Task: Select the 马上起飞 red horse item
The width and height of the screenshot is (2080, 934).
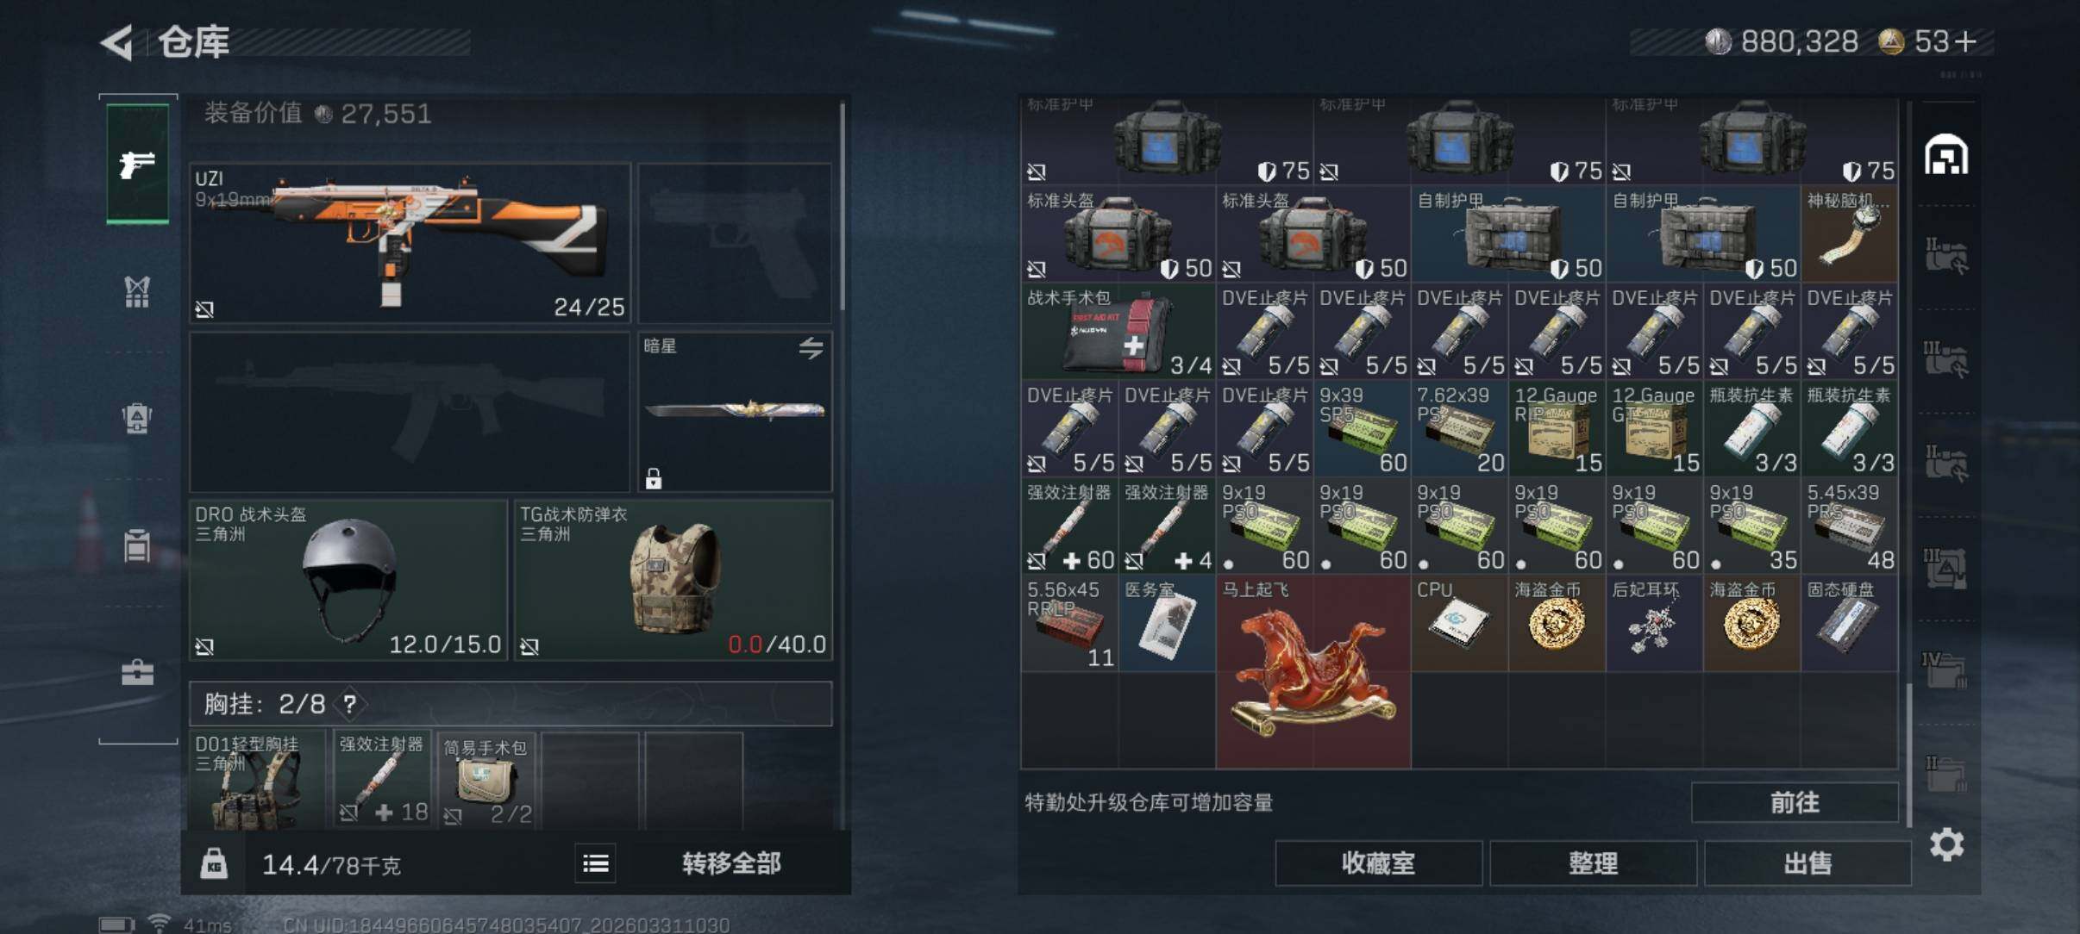Action: coord(1313,672)
